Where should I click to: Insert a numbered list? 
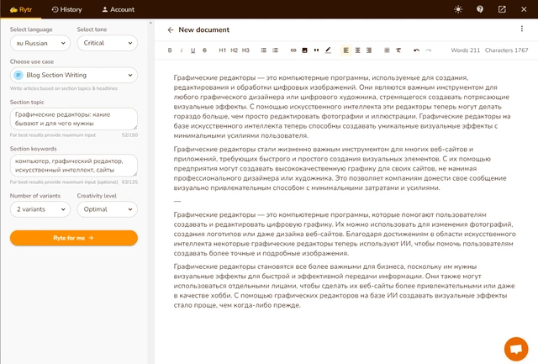click(275, 50)
